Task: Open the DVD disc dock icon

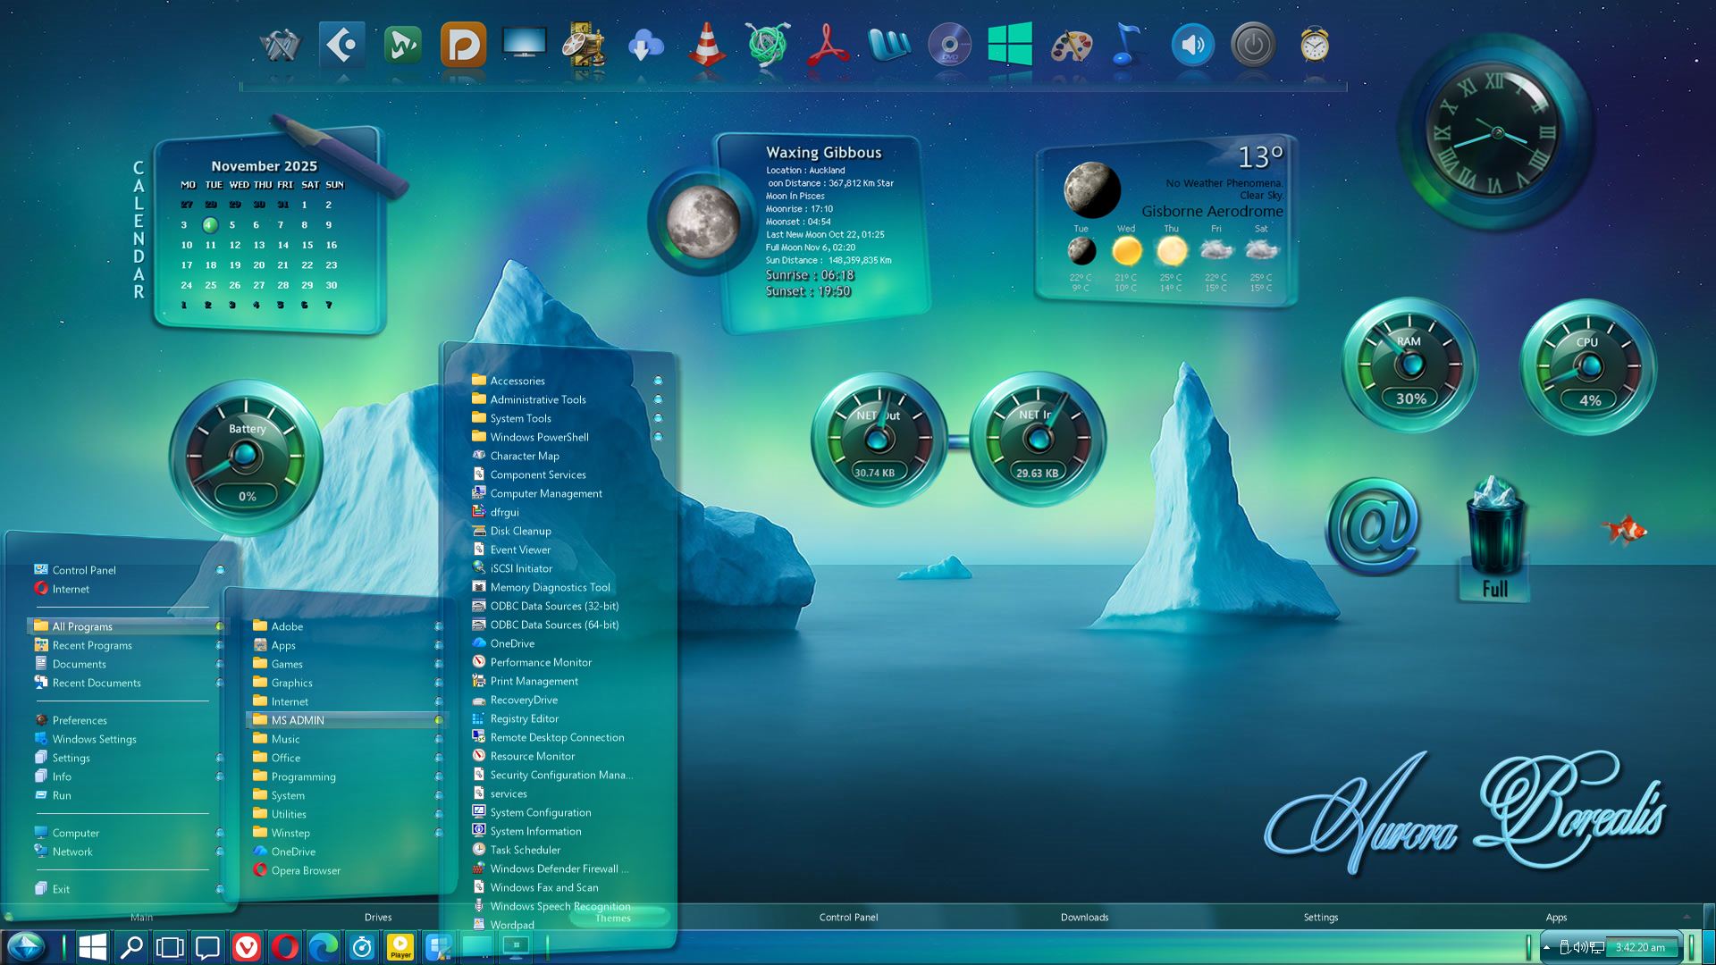Action: click(x=949, y=45)
